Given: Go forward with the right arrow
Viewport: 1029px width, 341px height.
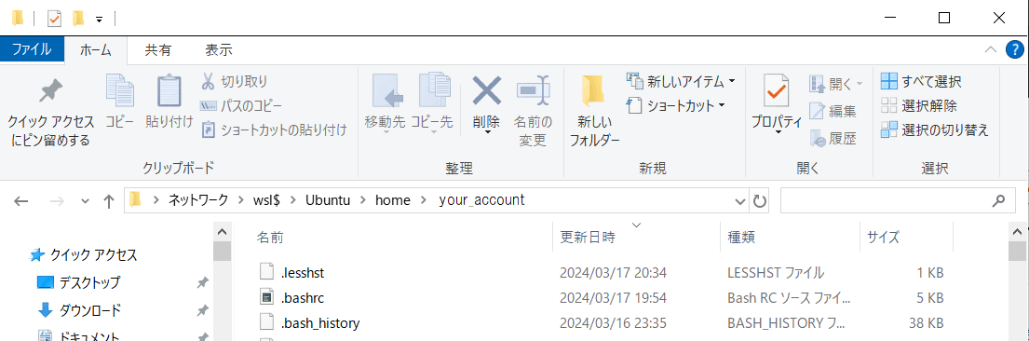Looking at the screenshot, I should (57, 201).
